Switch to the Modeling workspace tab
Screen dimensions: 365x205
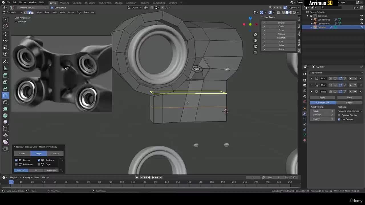pyautogui.click(x=65, y=3)
